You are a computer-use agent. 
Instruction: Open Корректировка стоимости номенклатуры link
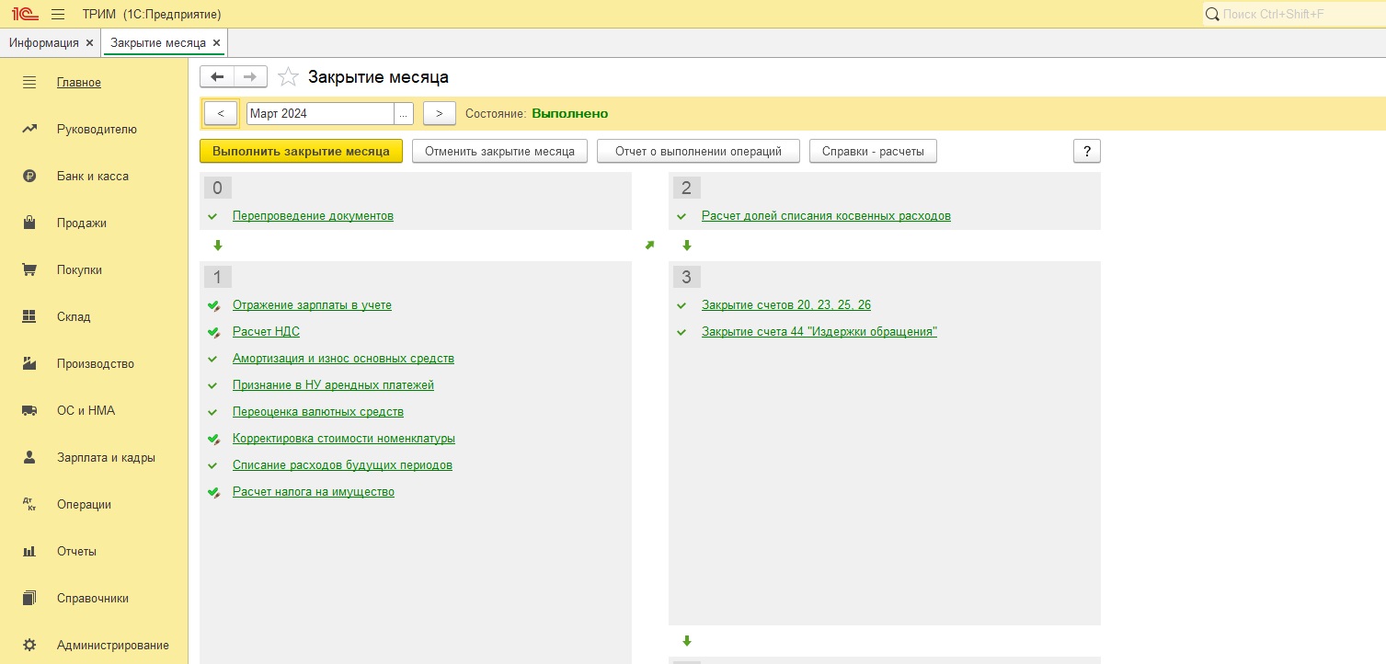click(344, 439)
